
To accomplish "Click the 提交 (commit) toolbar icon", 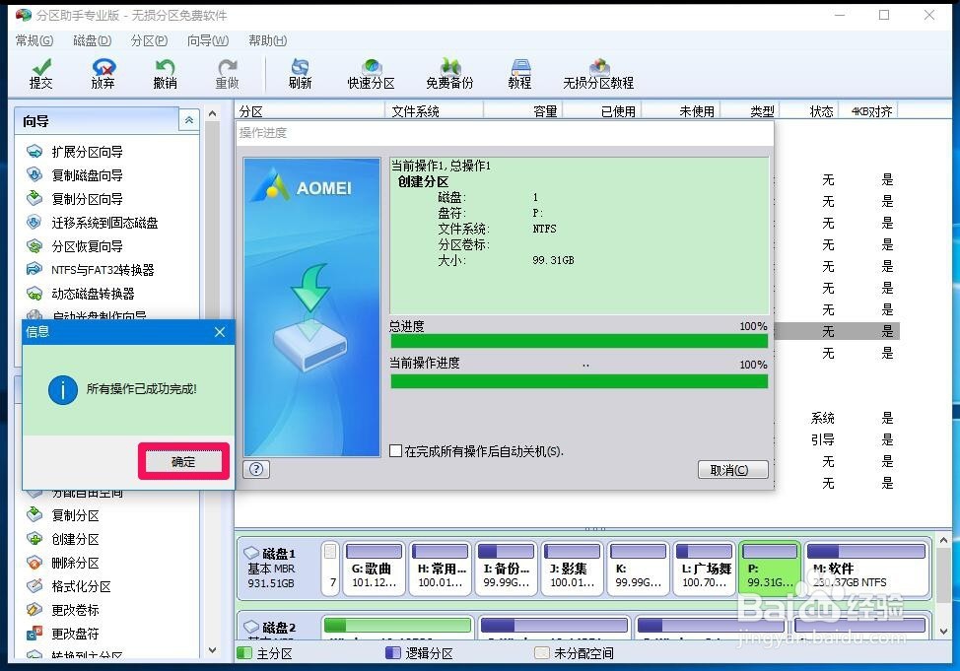I will point(41,74).
